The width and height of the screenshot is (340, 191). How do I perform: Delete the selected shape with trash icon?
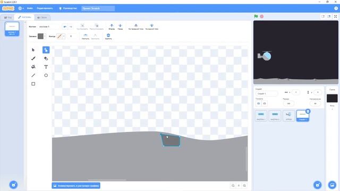pos(108,37)
